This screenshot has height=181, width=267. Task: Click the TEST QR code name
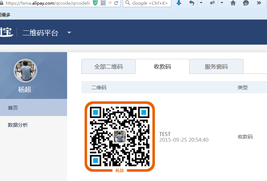[165, 134]
